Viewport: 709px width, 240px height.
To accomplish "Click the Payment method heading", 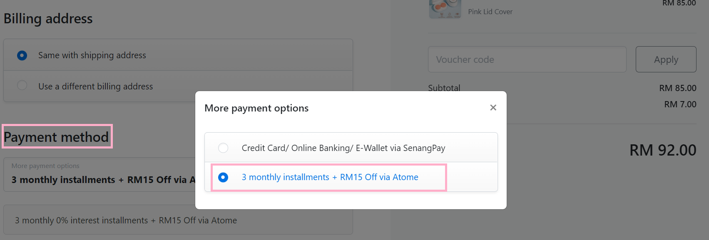I will [x=56, y=137].
